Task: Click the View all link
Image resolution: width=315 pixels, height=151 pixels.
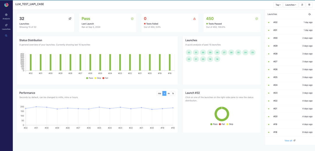Action: coord(288,141)
